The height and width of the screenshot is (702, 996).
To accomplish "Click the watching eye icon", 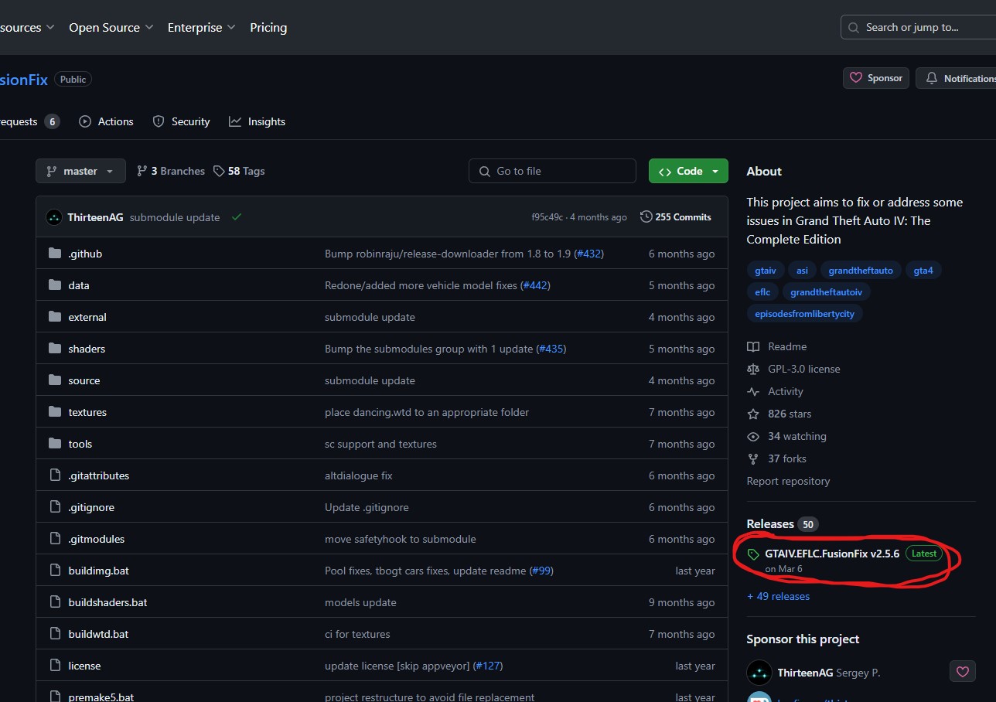I will [753, 436].
